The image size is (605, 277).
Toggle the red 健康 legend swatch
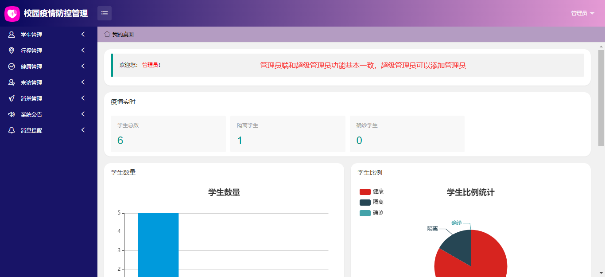(365, 192)
